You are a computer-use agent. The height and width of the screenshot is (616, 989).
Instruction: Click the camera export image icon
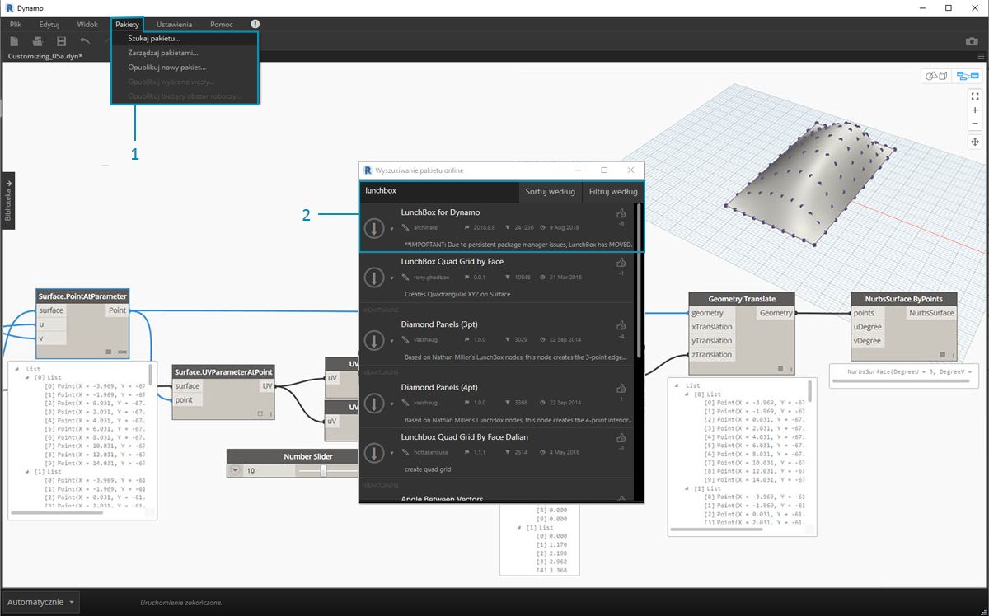[x=972, y=41]
